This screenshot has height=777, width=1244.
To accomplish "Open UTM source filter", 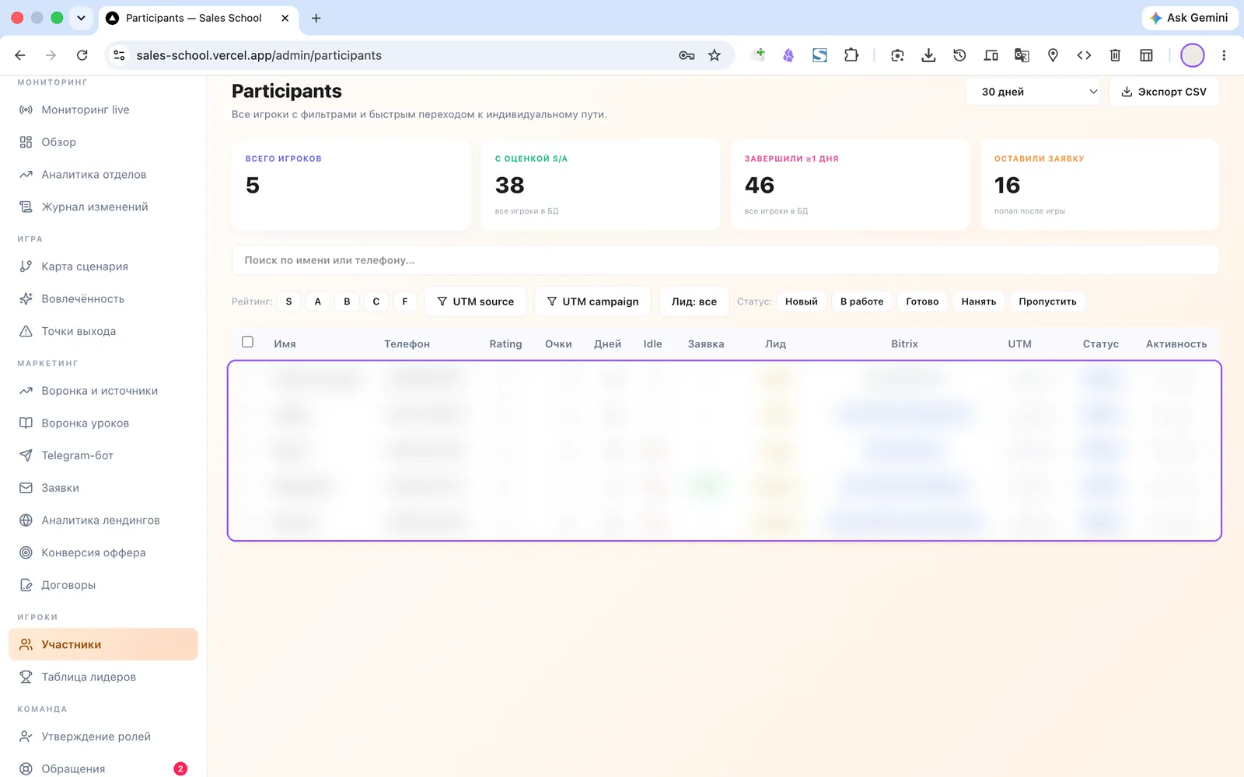I will click(476, 301).
